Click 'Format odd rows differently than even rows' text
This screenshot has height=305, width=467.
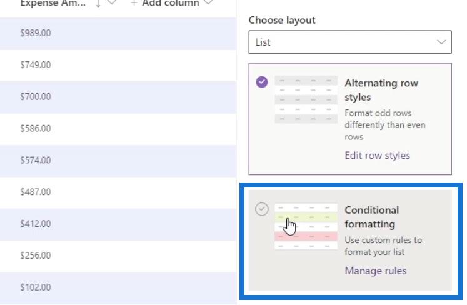(385, 125)
